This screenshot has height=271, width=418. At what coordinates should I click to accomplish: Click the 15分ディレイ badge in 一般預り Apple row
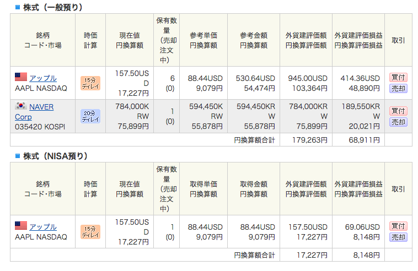pyautogui.click(x=90, y=83)
